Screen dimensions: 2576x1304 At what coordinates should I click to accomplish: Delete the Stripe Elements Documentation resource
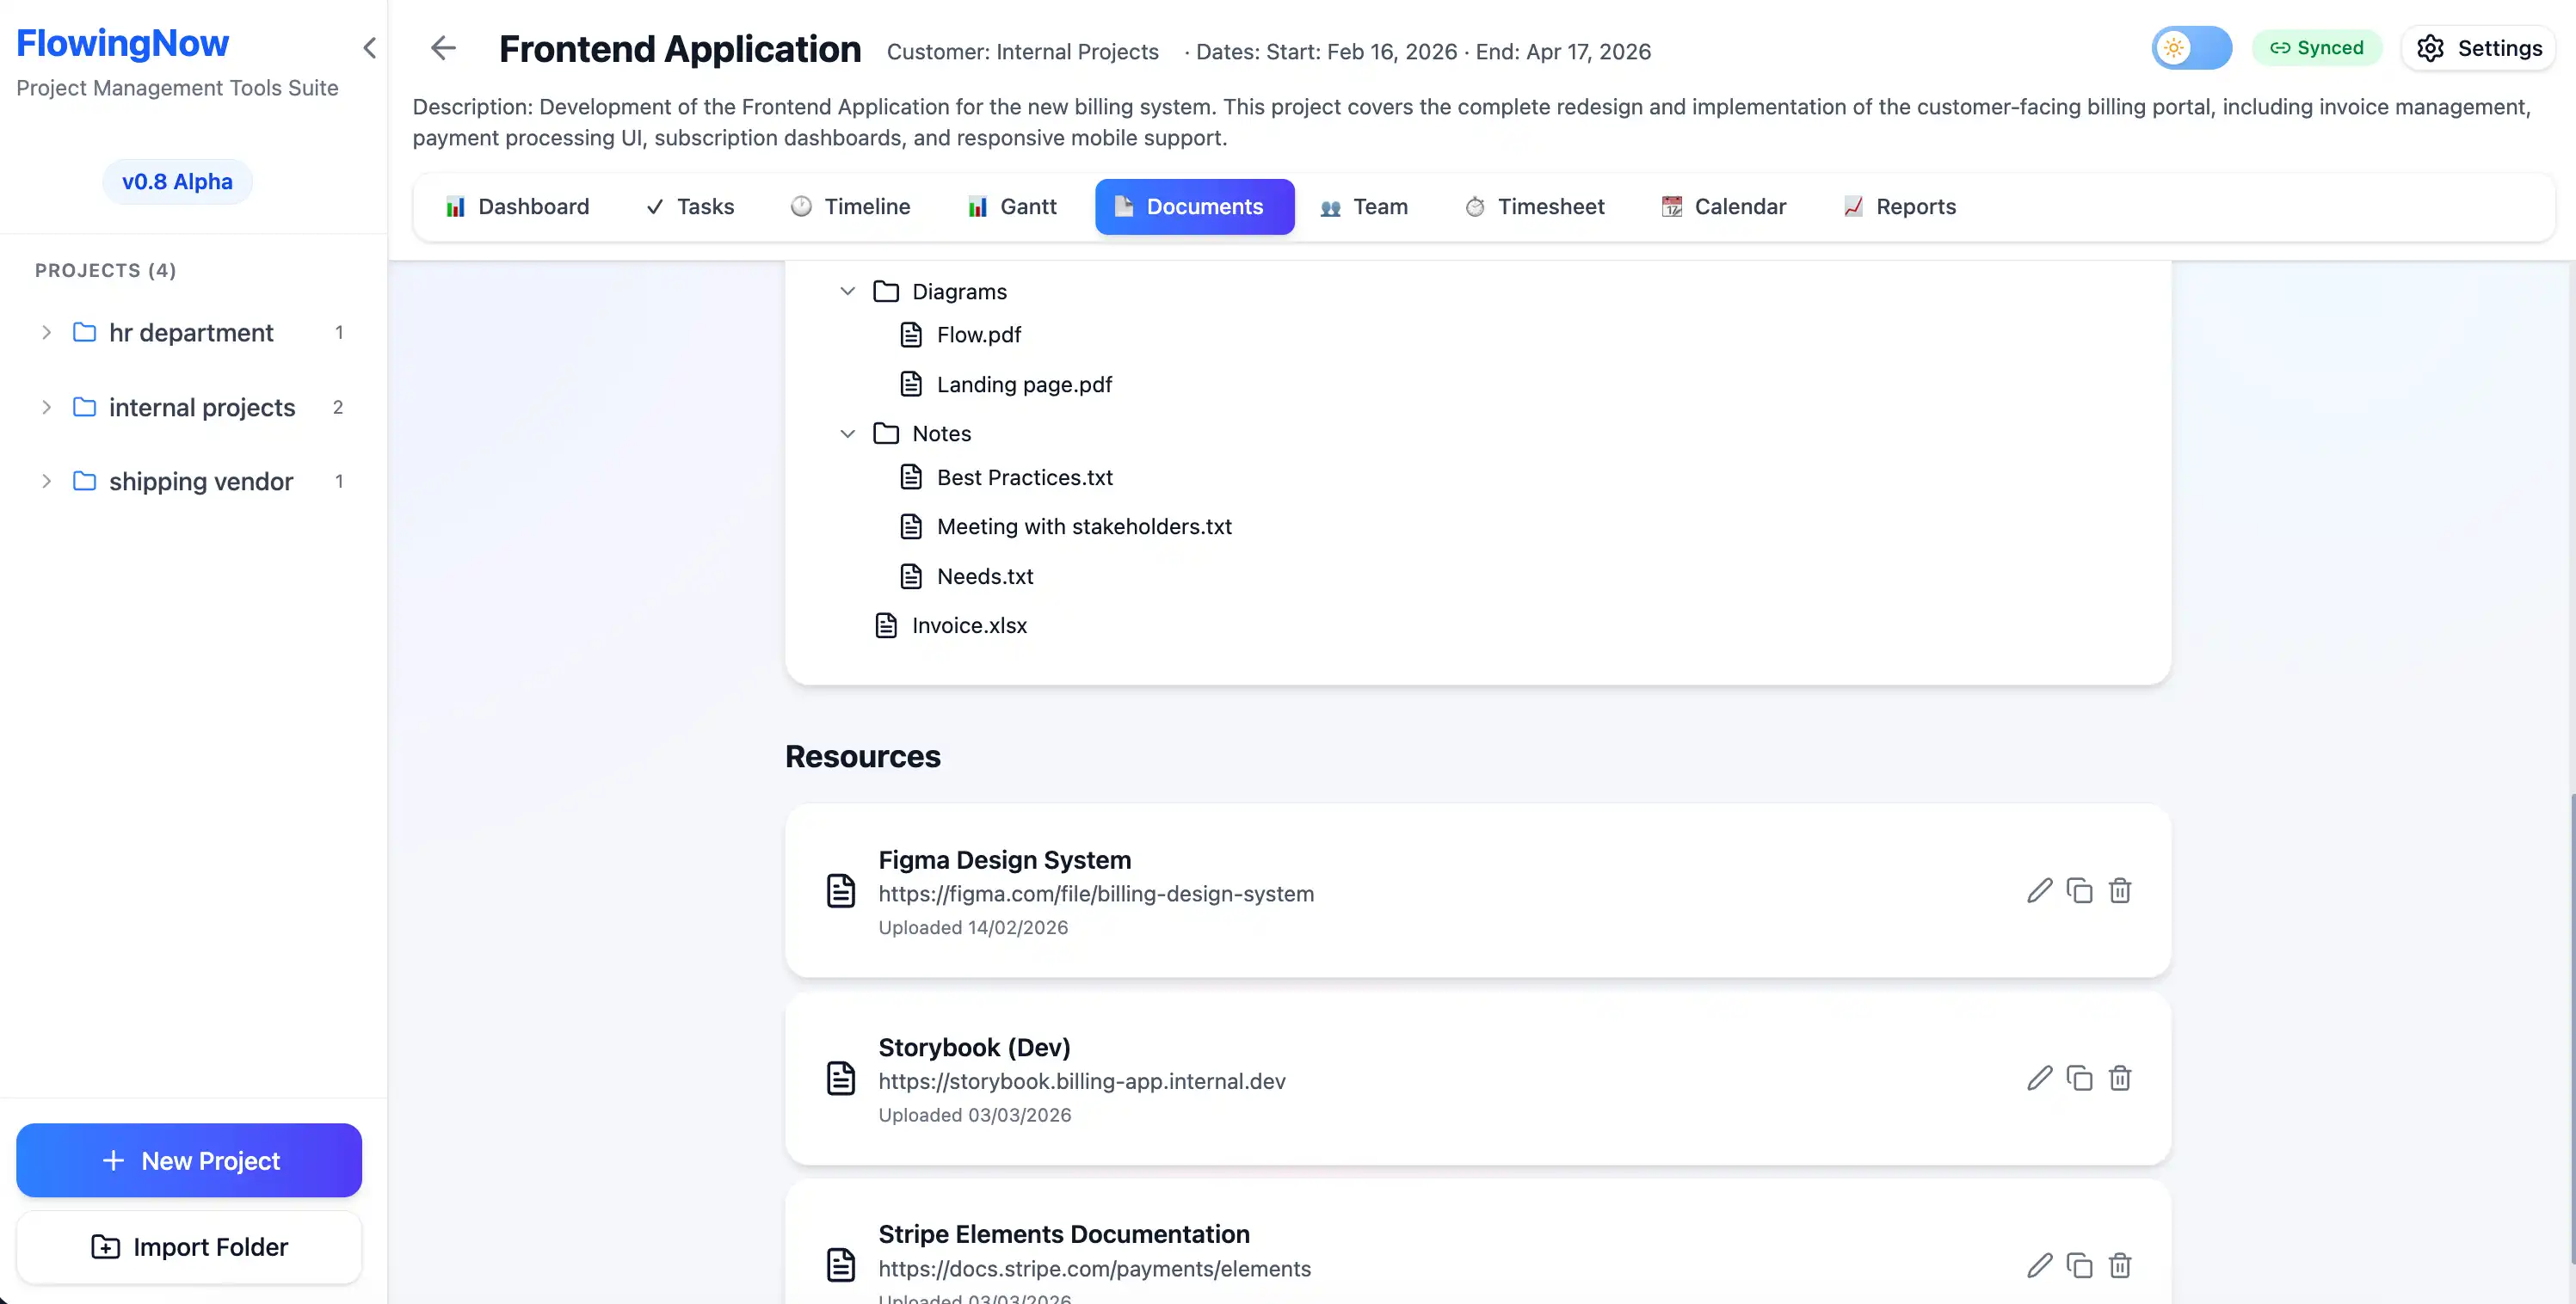point(2120,1265)
